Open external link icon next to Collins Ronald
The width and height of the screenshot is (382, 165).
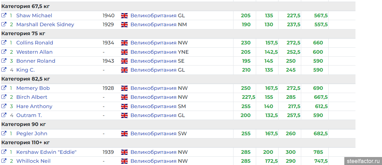coord(4,43)
